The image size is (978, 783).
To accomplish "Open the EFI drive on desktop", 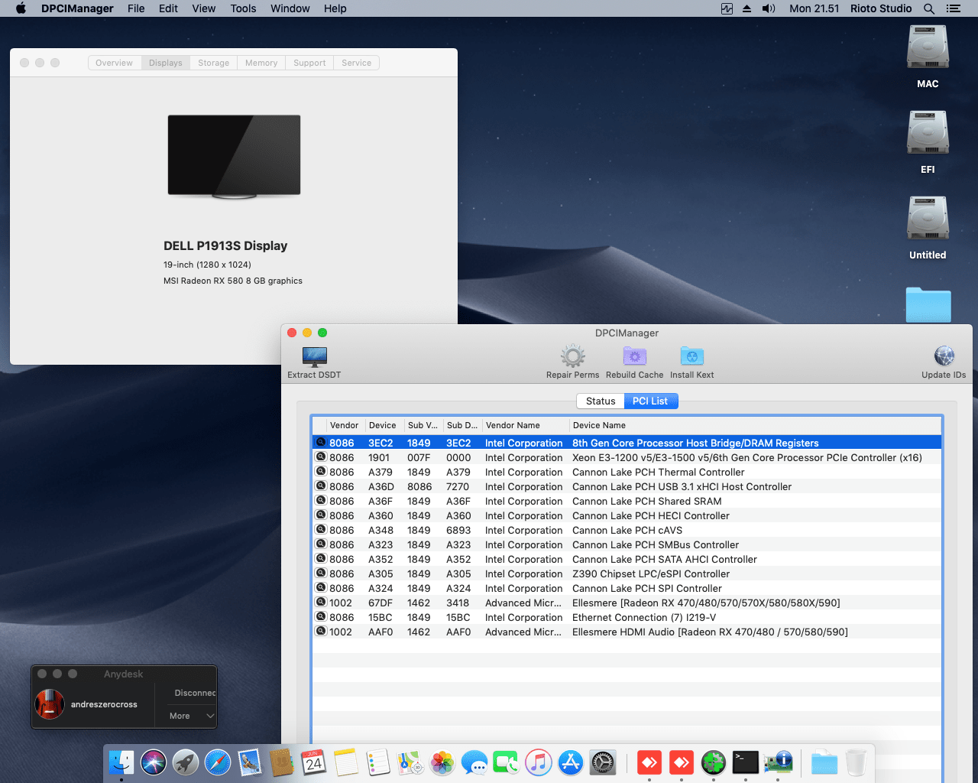I will (928, 134).
